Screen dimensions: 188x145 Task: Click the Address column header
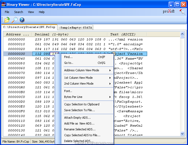pos(18,34)
